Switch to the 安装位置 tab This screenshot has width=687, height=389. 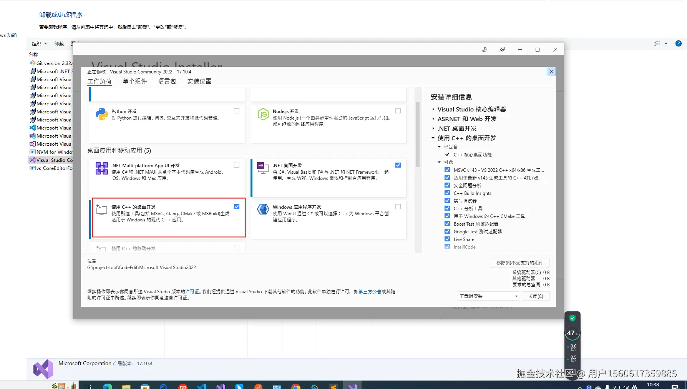[199, 81]
